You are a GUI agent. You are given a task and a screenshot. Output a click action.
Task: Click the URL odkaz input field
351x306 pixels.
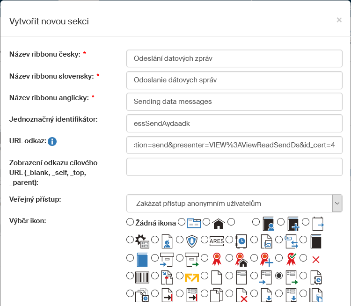point(234,145)
